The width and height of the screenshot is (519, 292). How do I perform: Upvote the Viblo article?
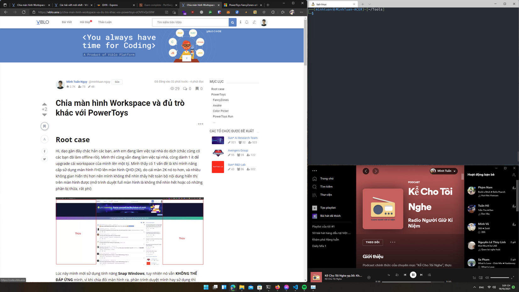[44, 104]
